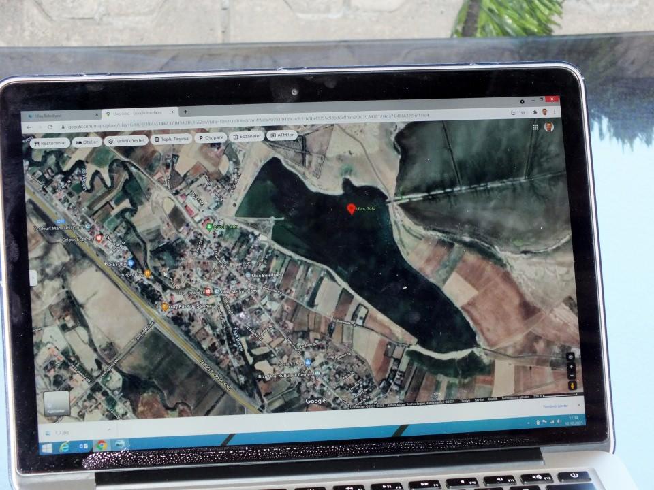This screenshot has width=654, height=490.
Task: Bookmark the page with the star icon
Action: (523, 112)
